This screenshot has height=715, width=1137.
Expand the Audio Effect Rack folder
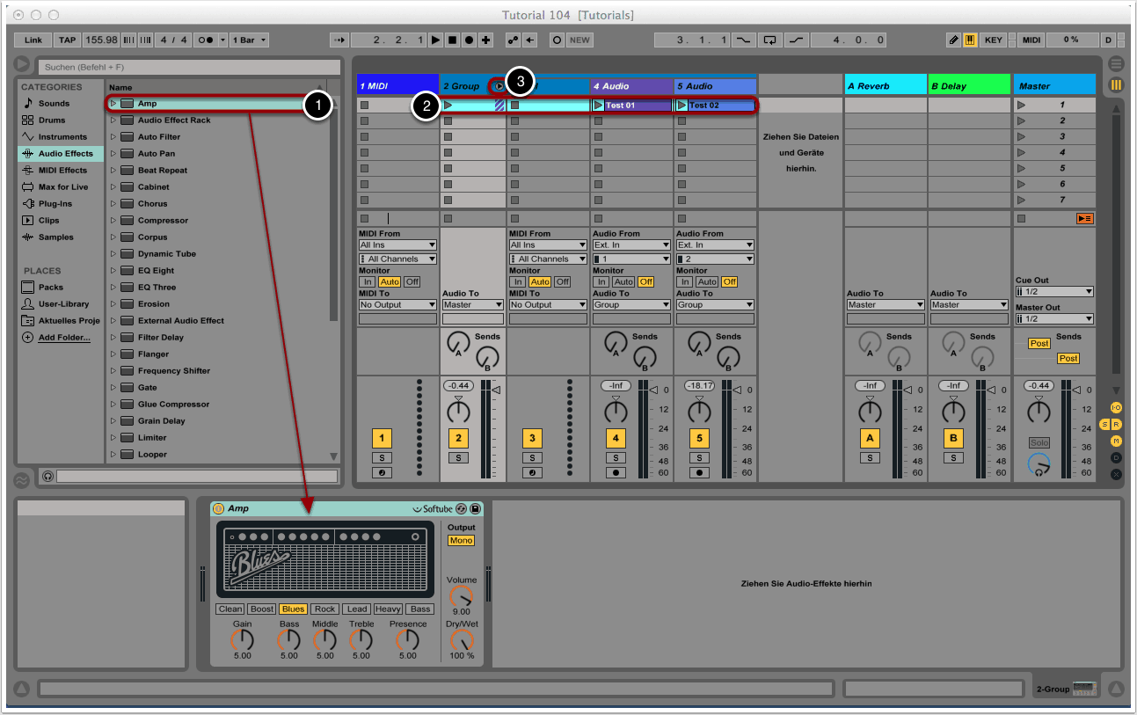[113, 120]
